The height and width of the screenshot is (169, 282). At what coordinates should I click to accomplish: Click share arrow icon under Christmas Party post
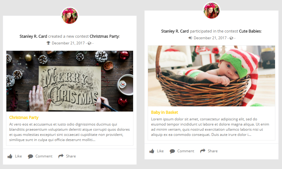pos(61,156)
